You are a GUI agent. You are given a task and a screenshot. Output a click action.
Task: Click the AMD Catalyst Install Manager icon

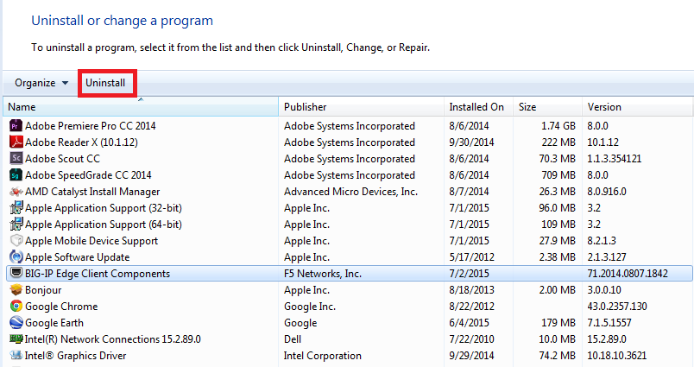click(x=16, y=191)
